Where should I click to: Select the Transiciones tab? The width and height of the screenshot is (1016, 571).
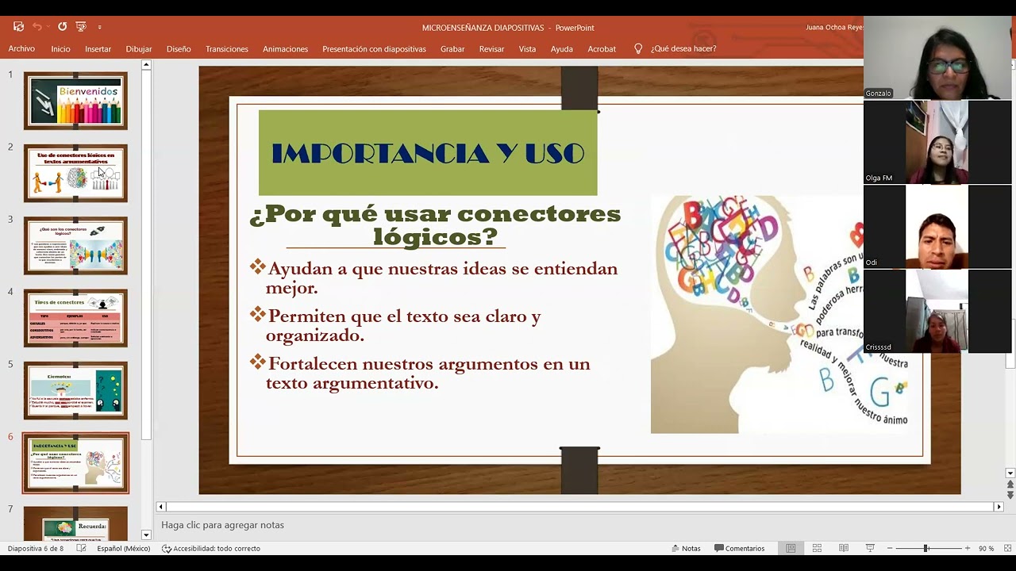click(227, 48)
